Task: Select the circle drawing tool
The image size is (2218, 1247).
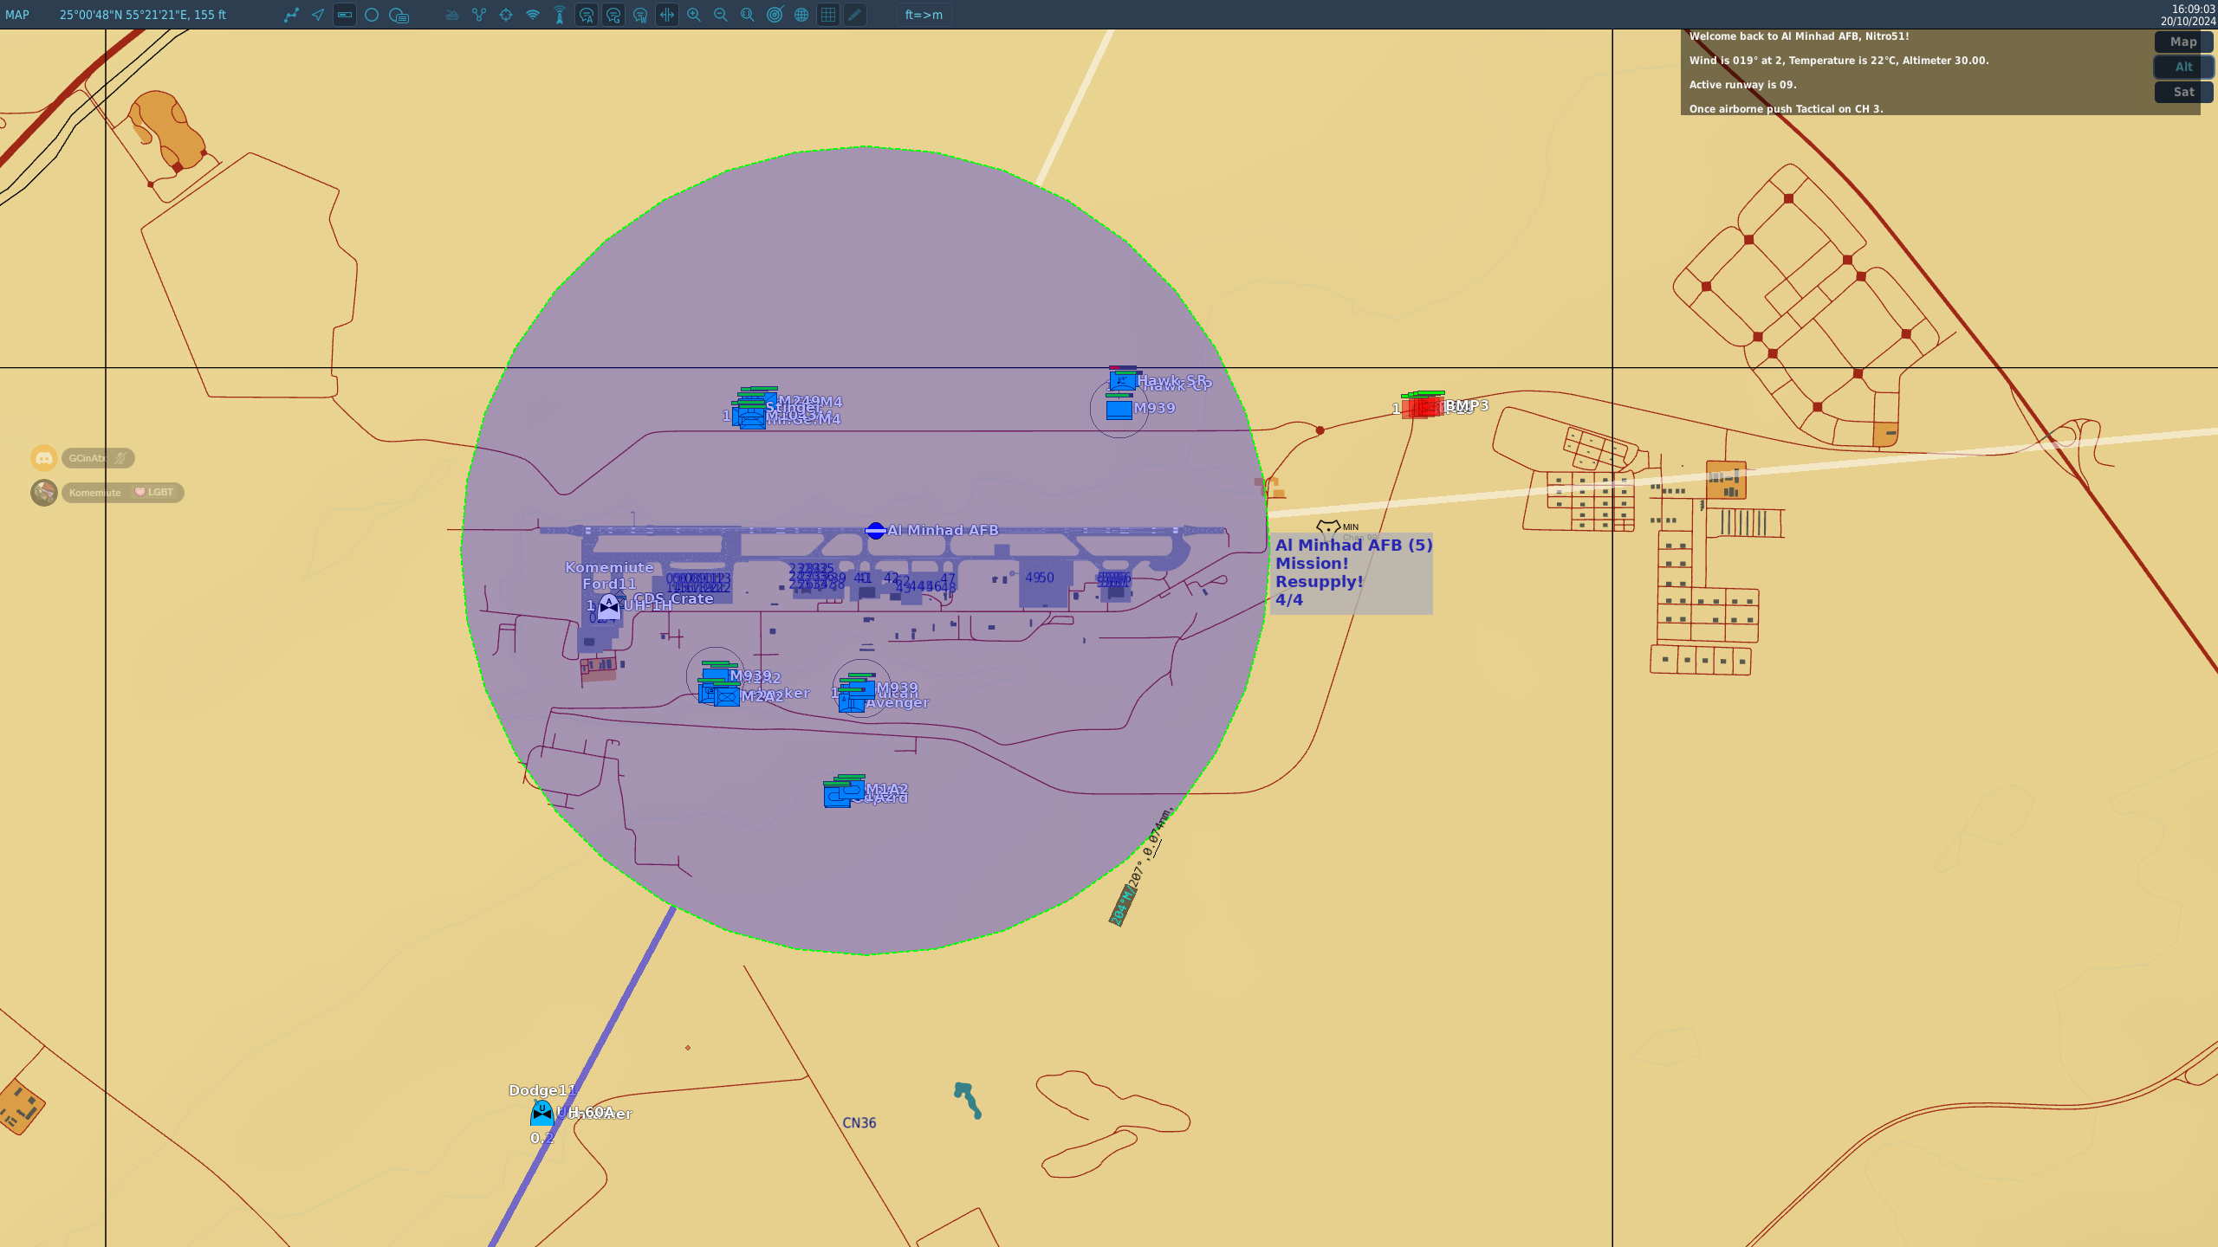Action: pyautogui.click(x=372, y=15)
